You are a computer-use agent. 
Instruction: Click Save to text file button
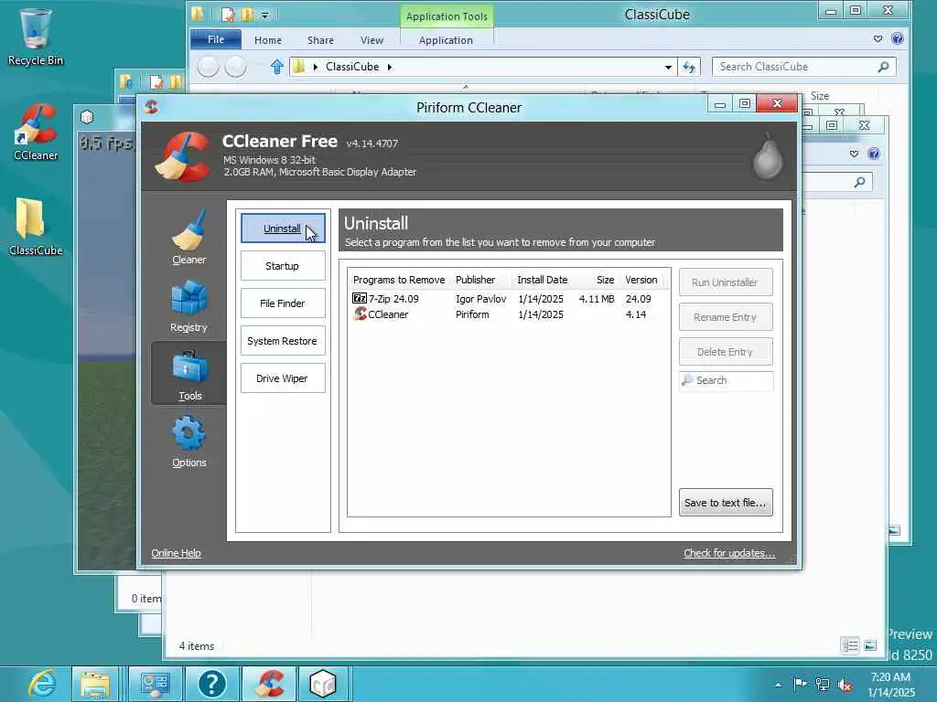726,503
